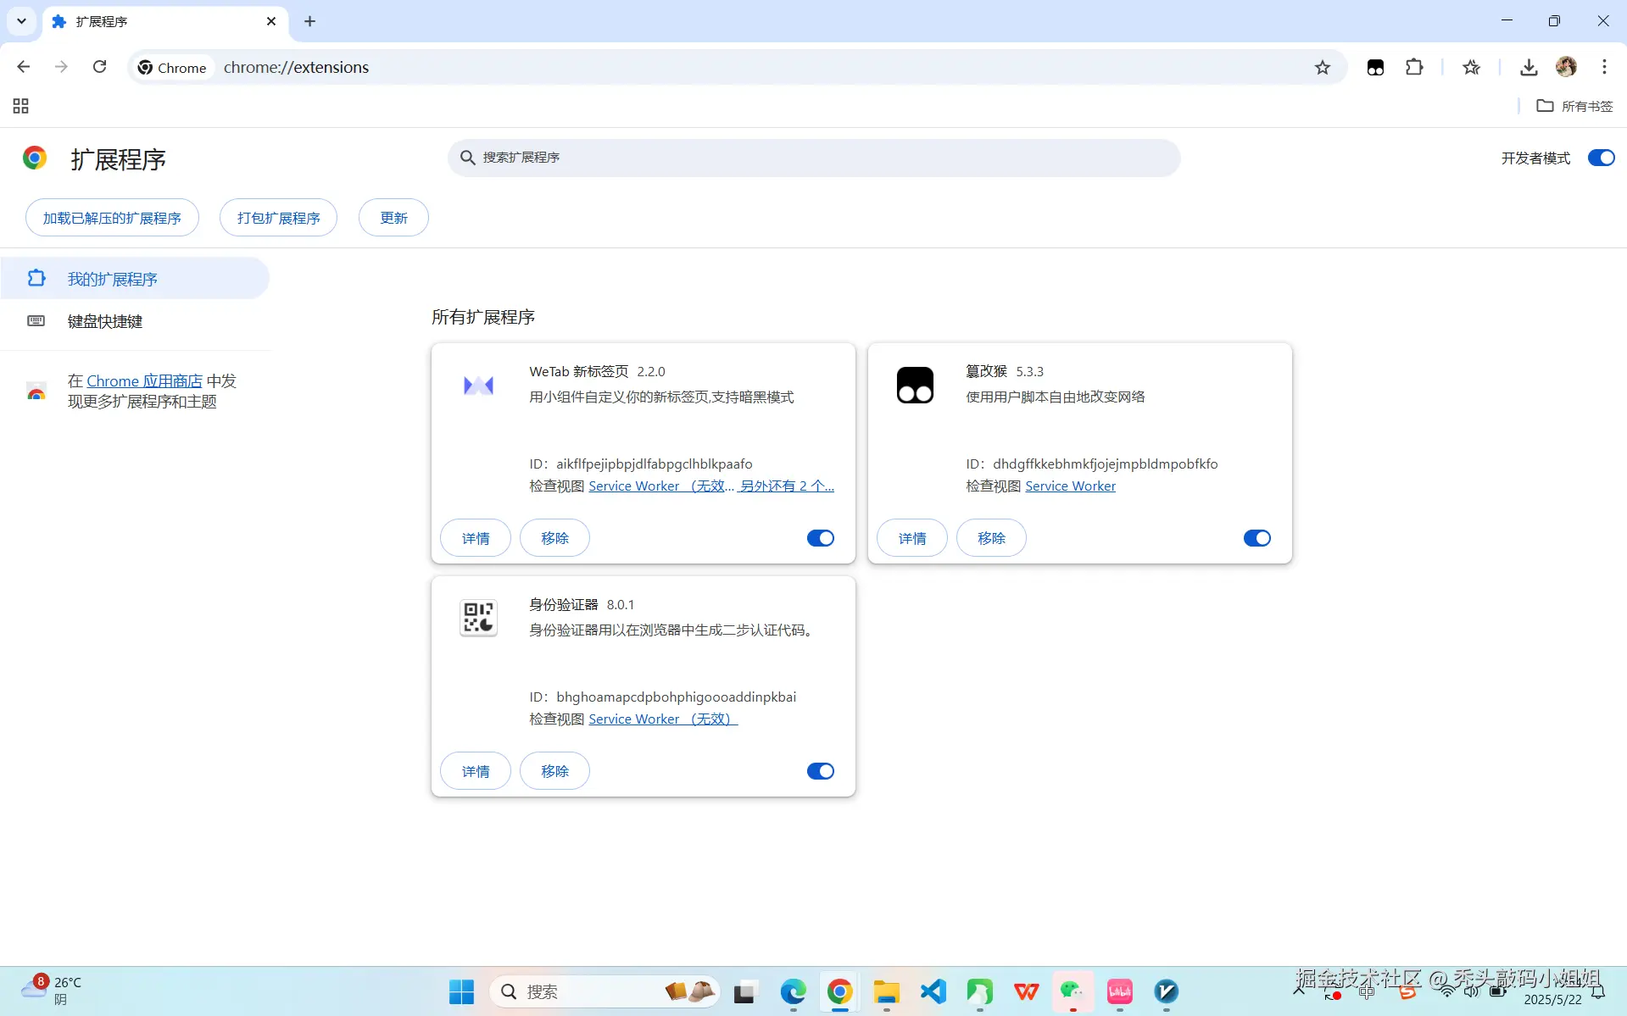Viewport: 1627px width, 1016px height.
Task: Open WPS Office from taskbar
Action: click(1027, 991)
